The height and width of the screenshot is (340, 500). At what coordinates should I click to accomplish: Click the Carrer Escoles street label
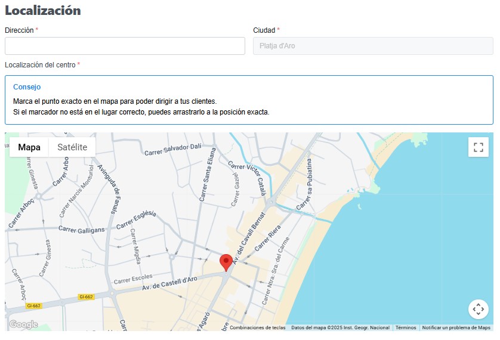pos(133,279)
